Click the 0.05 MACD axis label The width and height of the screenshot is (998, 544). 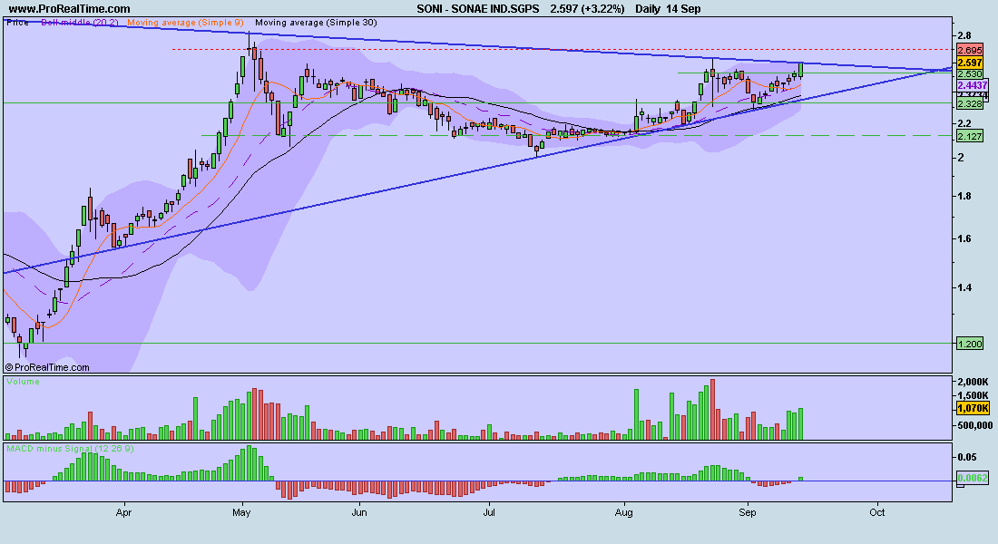tap(967, 457)
